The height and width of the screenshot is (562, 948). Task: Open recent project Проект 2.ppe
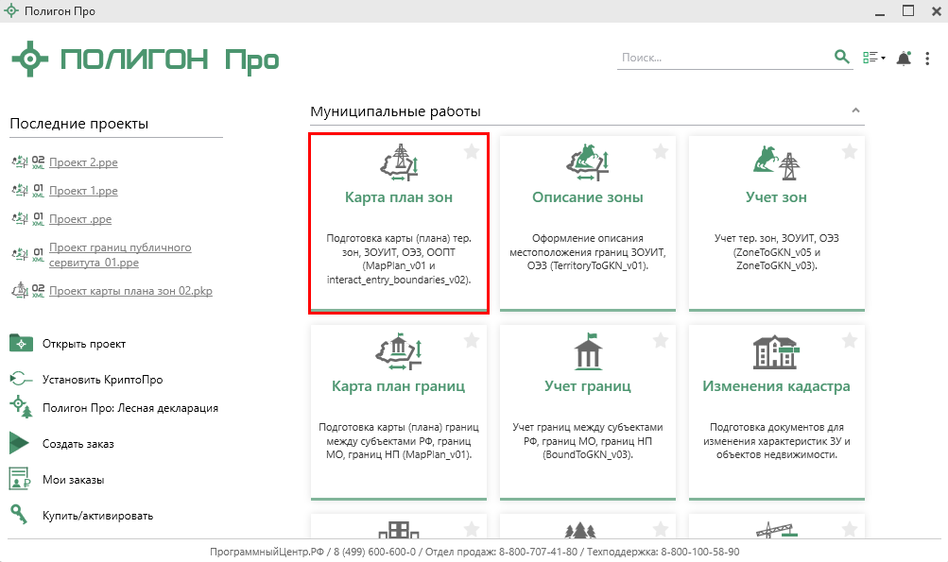click(83, 162)
